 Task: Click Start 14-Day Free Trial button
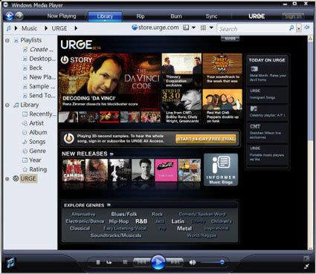click(x=206, y=139)
